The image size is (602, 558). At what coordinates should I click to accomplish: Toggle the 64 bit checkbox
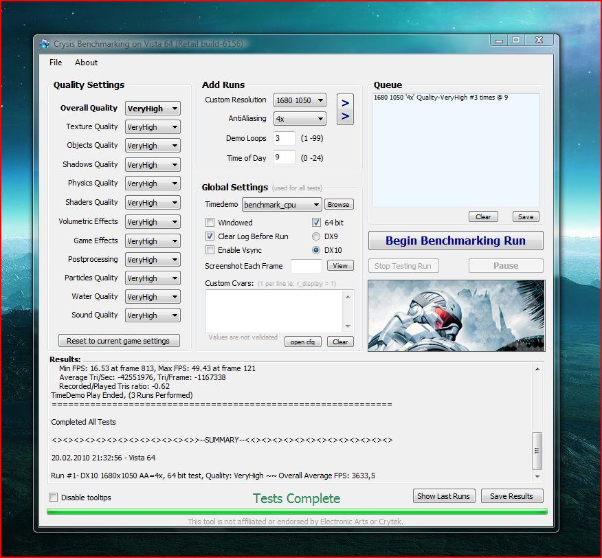coord(316,223)
